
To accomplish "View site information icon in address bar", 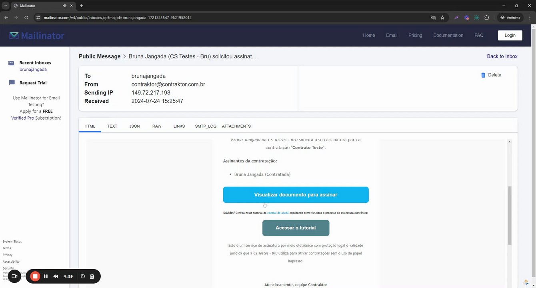I will (x=38, y=18).
